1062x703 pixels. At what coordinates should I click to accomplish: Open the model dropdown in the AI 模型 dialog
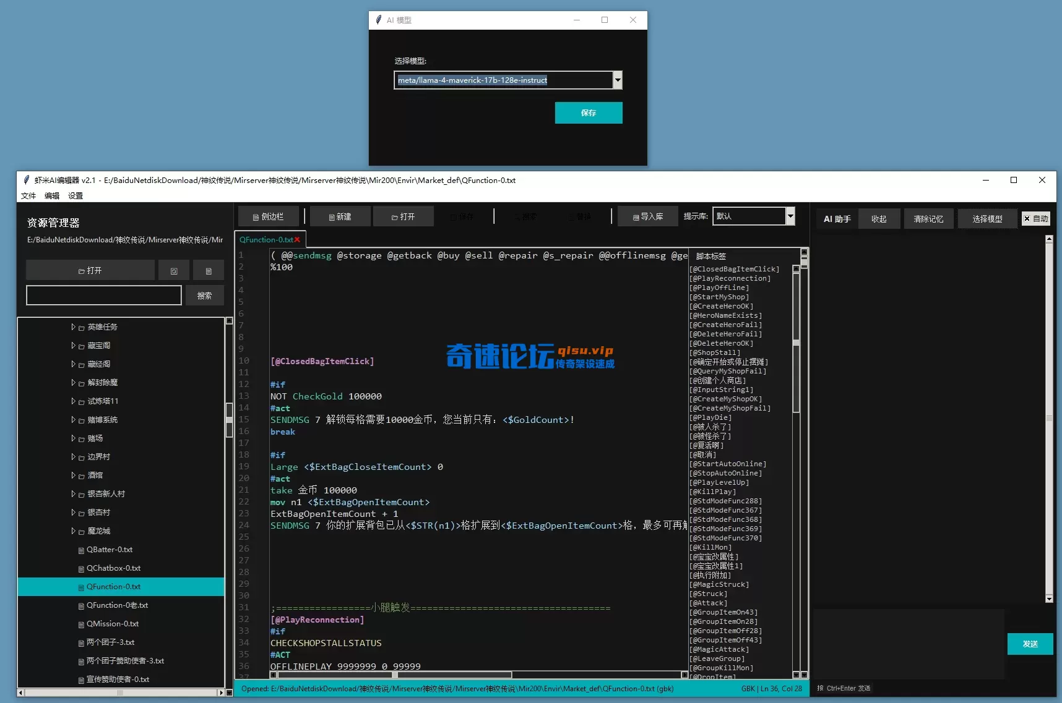point(617,80)
